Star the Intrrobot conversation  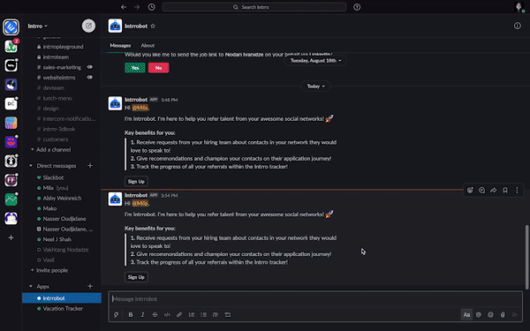(153, 26)
